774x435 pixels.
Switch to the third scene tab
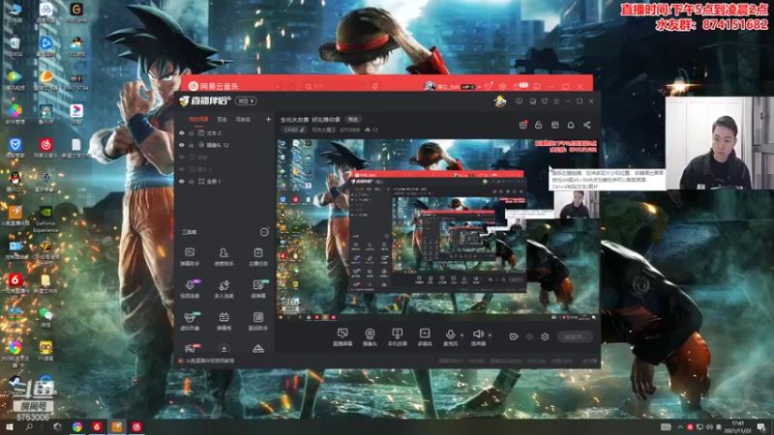click(x=243, y=119)
